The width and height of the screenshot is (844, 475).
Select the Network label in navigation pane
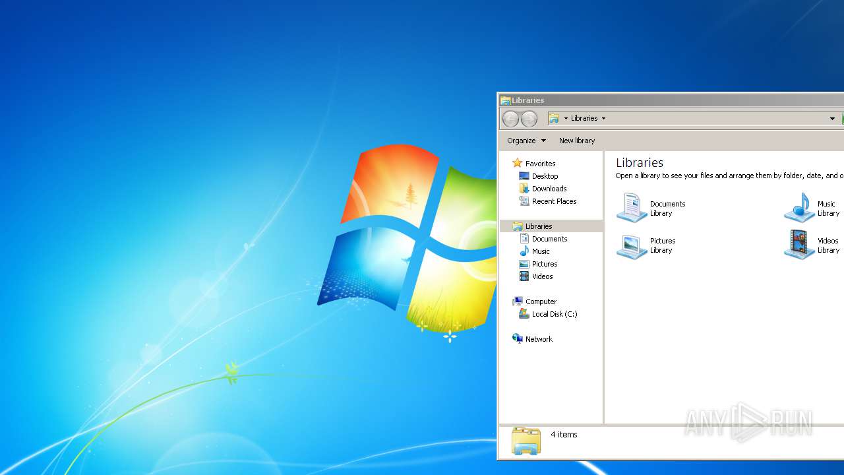tap(539, 339)
